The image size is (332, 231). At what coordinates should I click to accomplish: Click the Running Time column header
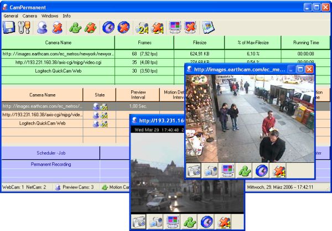pos(306,43)
